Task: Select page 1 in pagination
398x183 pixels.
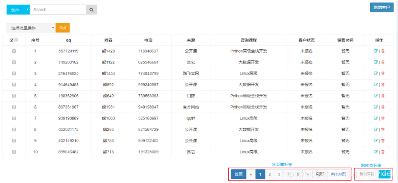Action: click(x=260, y=174)
